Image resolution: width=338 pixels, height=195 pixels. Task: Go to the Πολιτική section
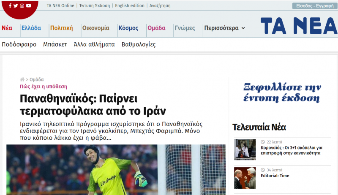[61, 28]
